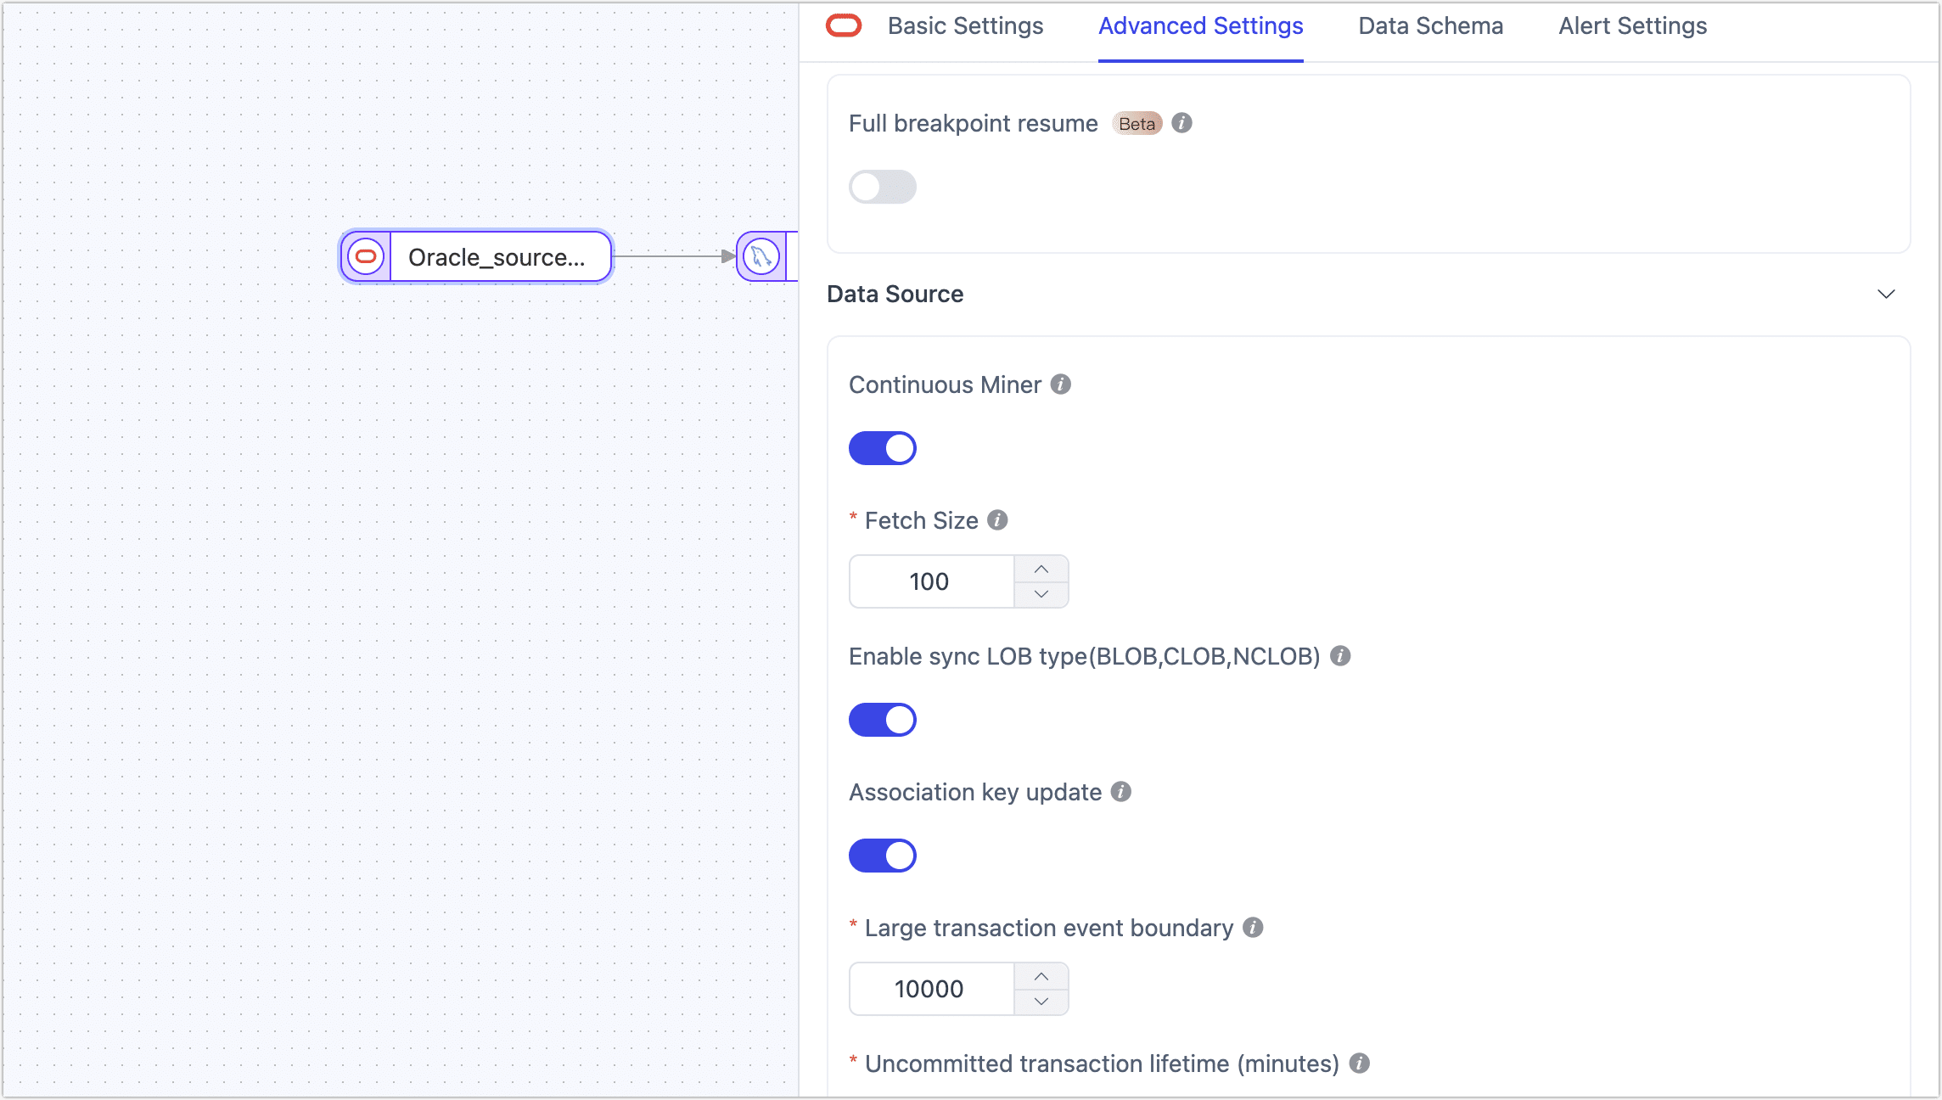Viewport: 1942px width, 1100px height.
Task: Enable the Full breakpoint resume toggle
Action: coord(883,187)
